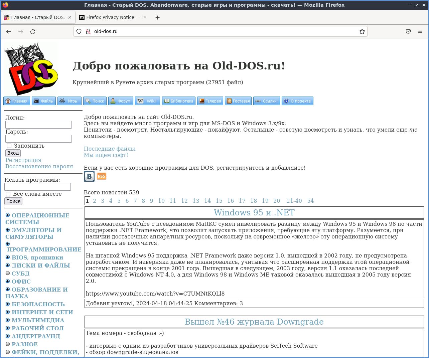Open the Библиотека navigation menu item
Screen dimensions: 429x358
point(179,101)
